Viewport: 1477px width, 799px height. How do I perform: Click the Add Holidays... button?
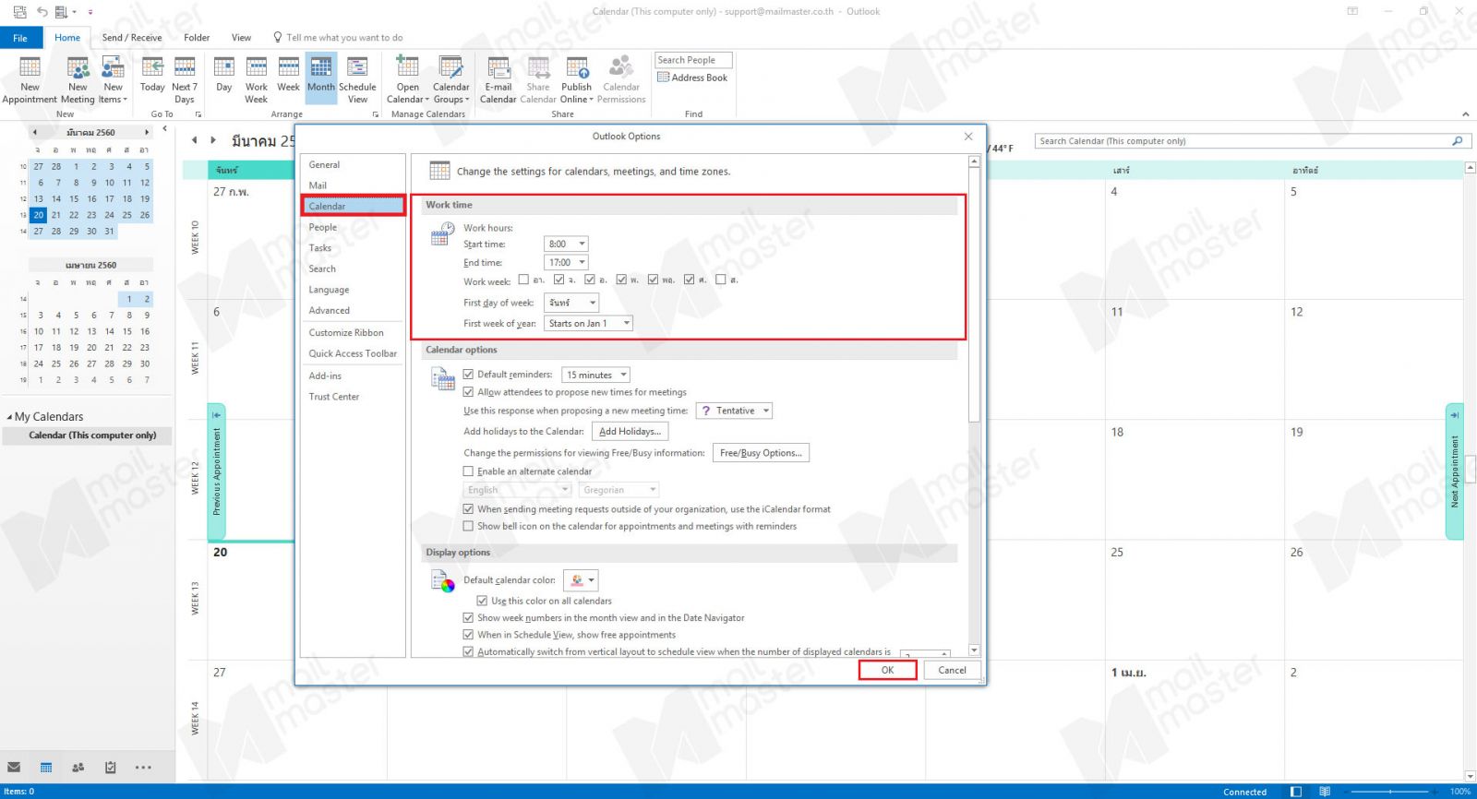pos(630,432)
